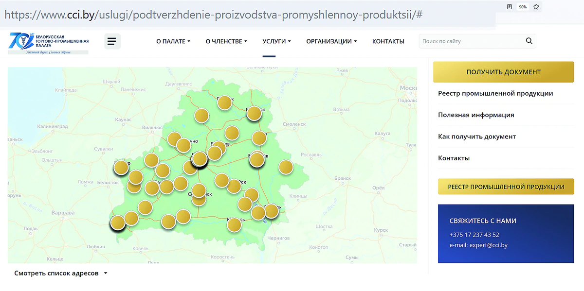Expand Смотреть список адресов list
584x291 pixels.
click(x=61, y=273)
